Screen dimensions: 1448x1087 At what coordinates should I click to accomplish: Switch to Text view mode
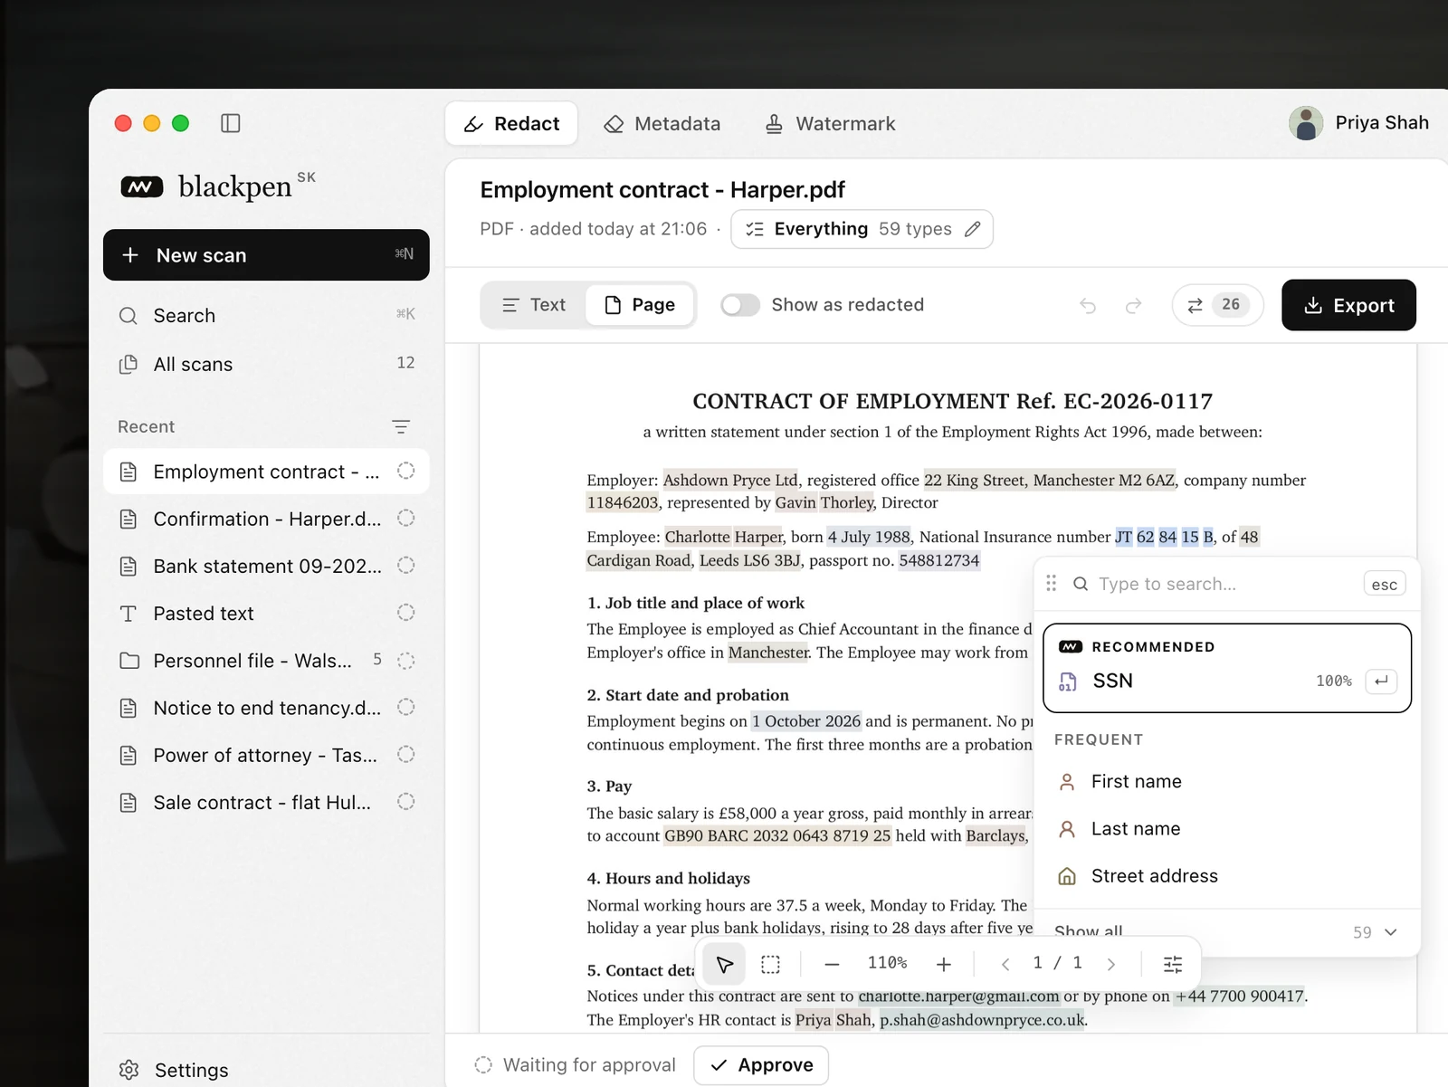(534, 305)
